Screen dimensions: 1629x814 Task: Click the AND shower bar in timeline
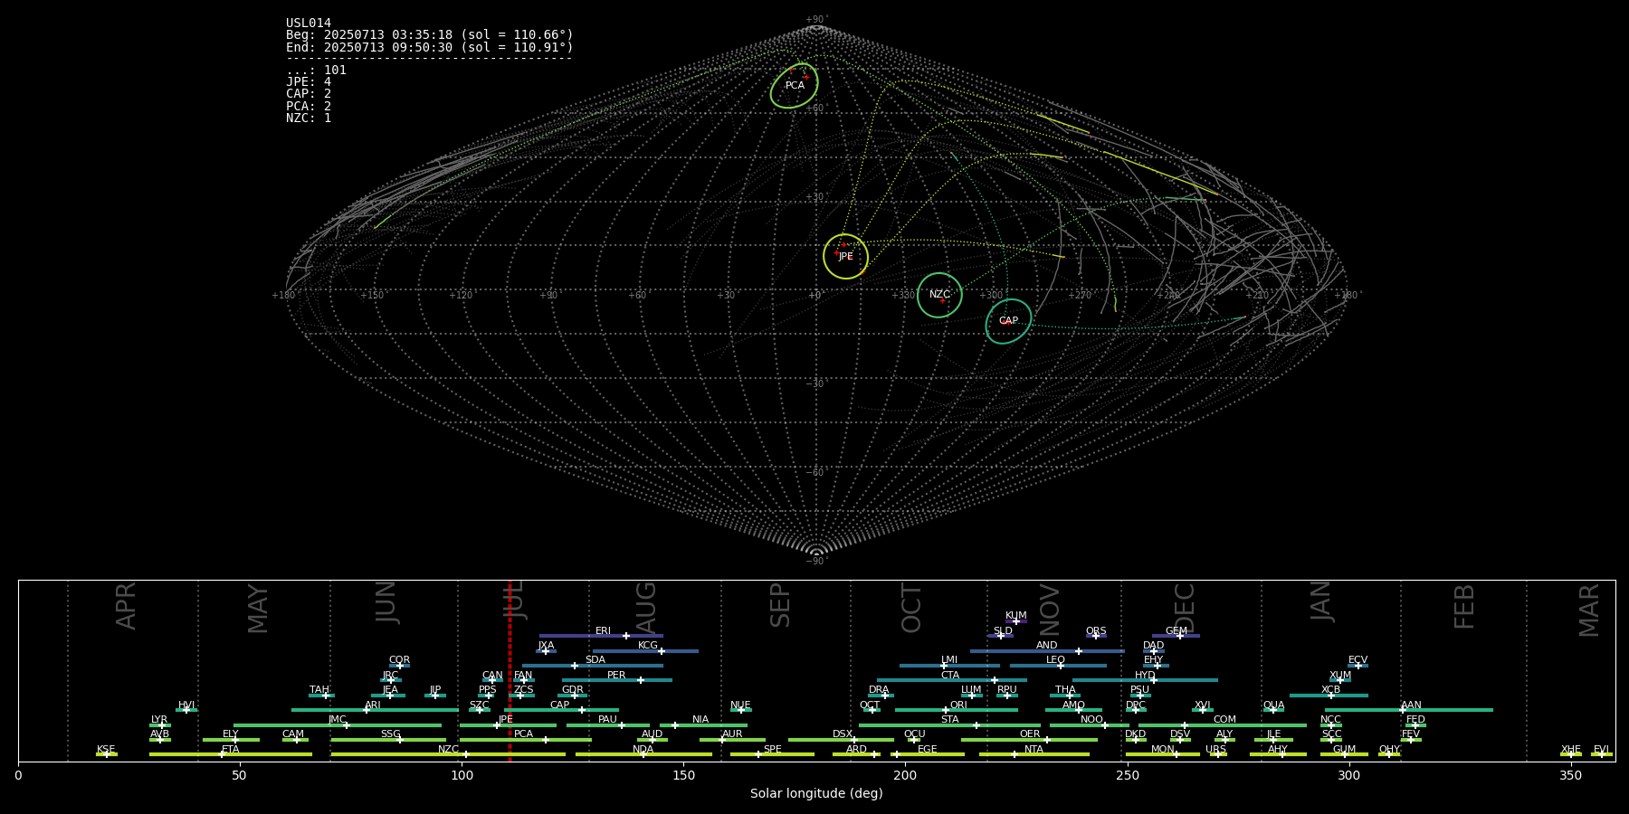(x=1047, y=650)
